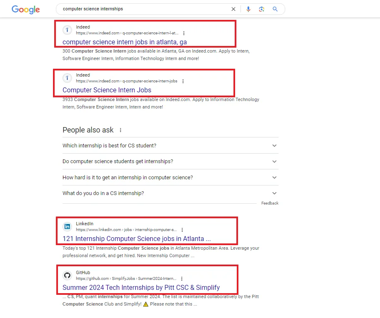Click the "LinkedIn" site name text
The image size is (380, 318).
point(84,224)
